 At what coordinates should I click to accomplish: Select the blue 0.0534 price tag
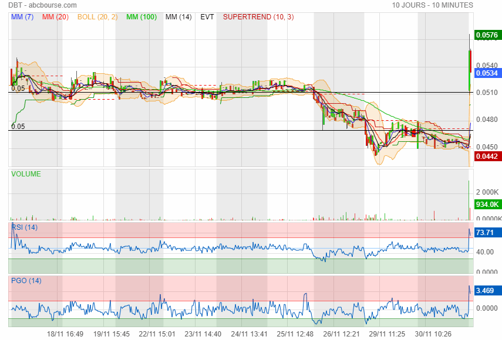[x=487, y=73]
